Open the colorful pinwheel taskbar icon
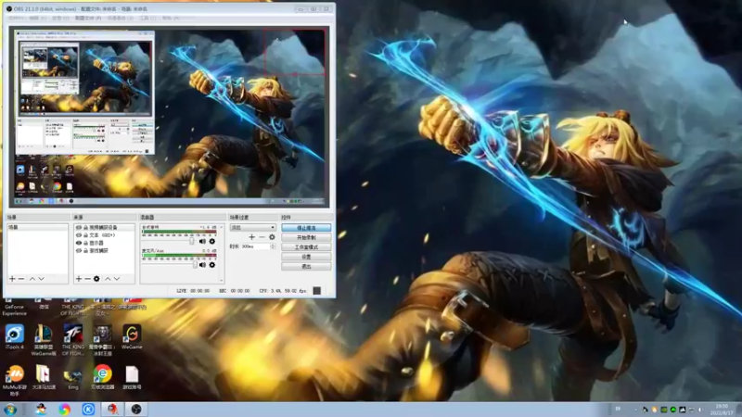Viewport: 742px width, 417px height. pos(64,410)
